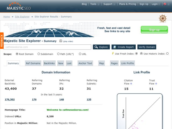
Task: Click the cathnewskorea.com domain input field
Action: tap(47, 47)
